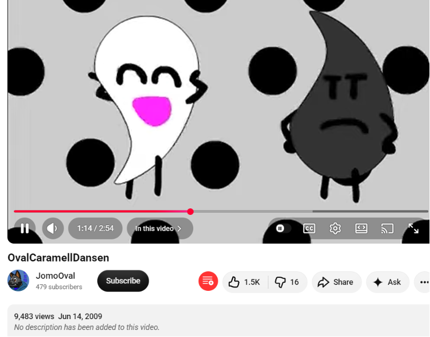Click the 1:14 / 2:54 time display
Screen dimensions: 430x337
95,228
